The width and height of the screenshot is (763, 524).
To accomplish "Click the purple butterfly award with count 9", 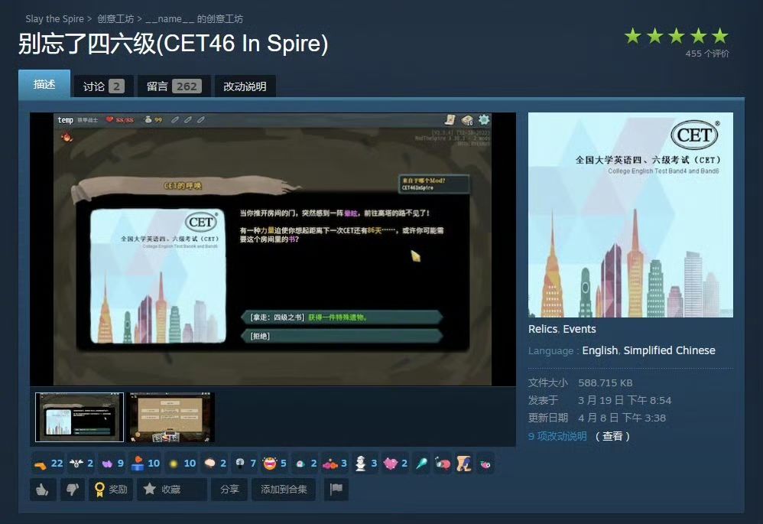I will 112,464.
